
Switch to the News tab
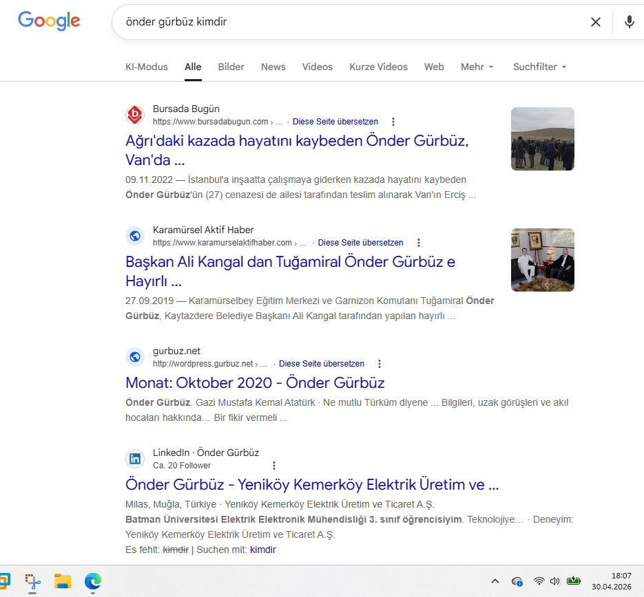pyautogui.click(x=273, y=67)
